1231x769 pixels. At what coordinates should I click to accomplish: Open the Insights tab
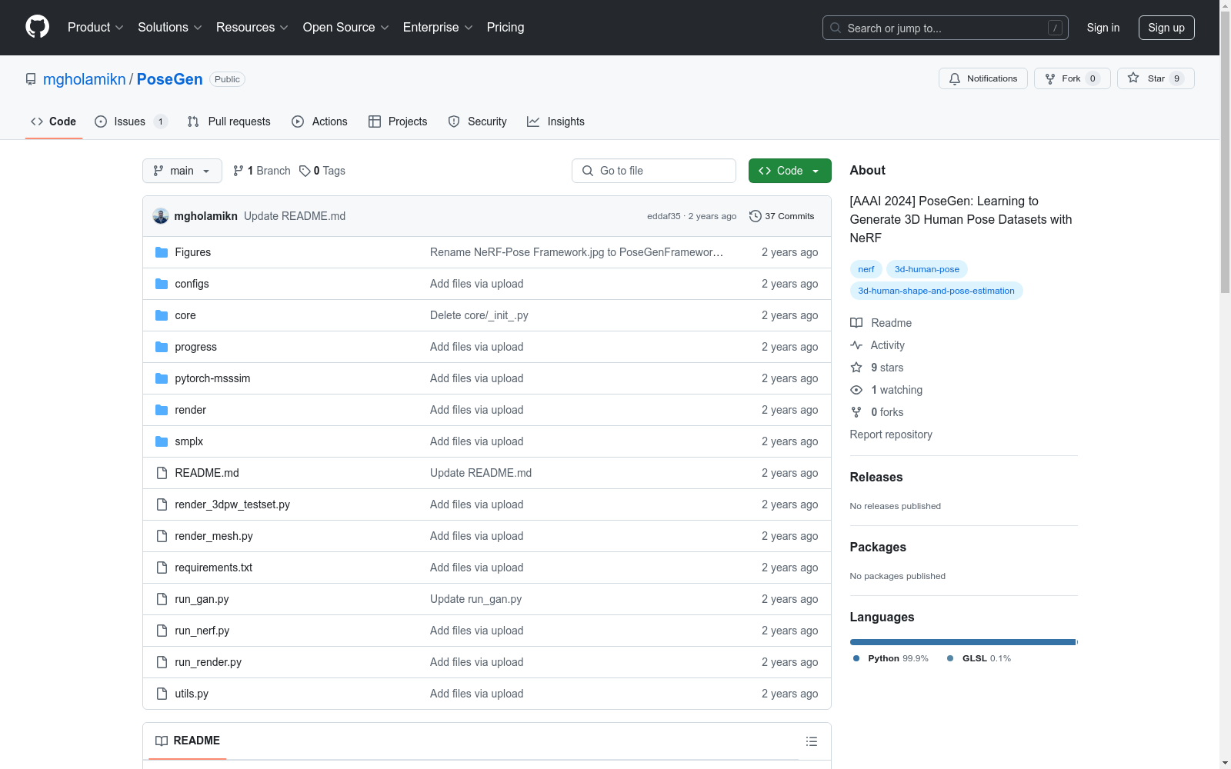pos(555,122)
